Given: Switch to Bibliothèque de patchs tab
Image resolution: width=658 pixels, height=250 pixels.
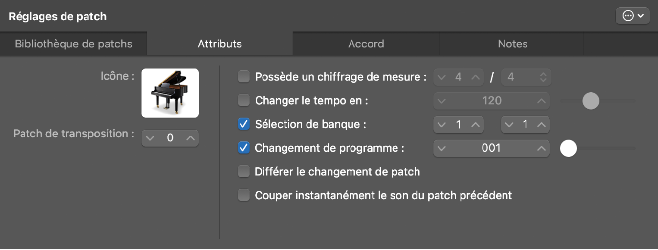Looking at the screenshot, I should click(73, 44).
